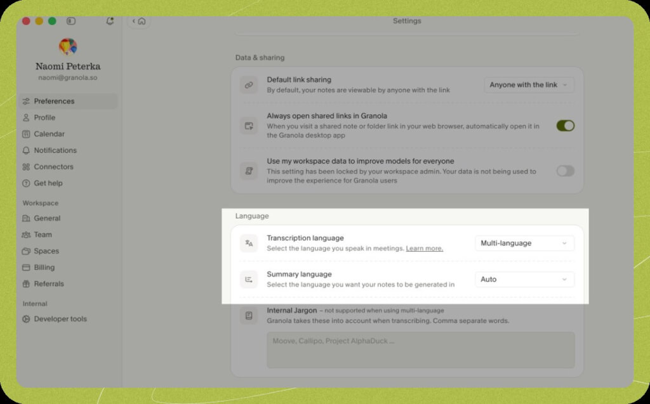Image resolution: width=650 pixels, height=404 pixels.
Task: Open the notifications bell in title bar
Action: click(x=110, y=21)
